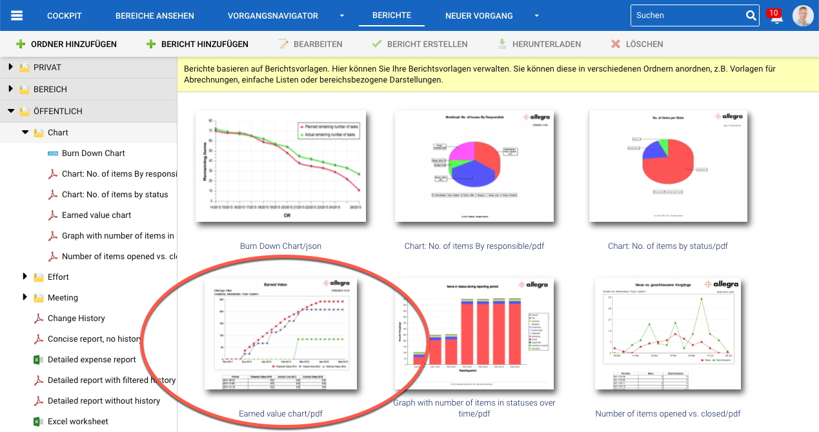Viewport: 819px width, 432px height.
Task: Open the user profile avatar
Action: tap(803, 15)
